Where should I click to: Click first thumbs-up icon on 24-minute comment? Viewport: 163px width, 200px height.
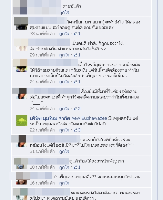tap(75, 82)
